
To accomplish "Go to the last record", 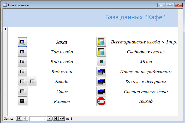I will point(56,119).
